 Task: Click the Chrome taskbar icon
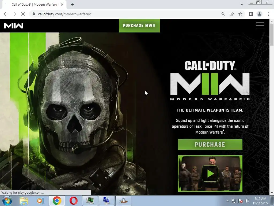(57, 201)
